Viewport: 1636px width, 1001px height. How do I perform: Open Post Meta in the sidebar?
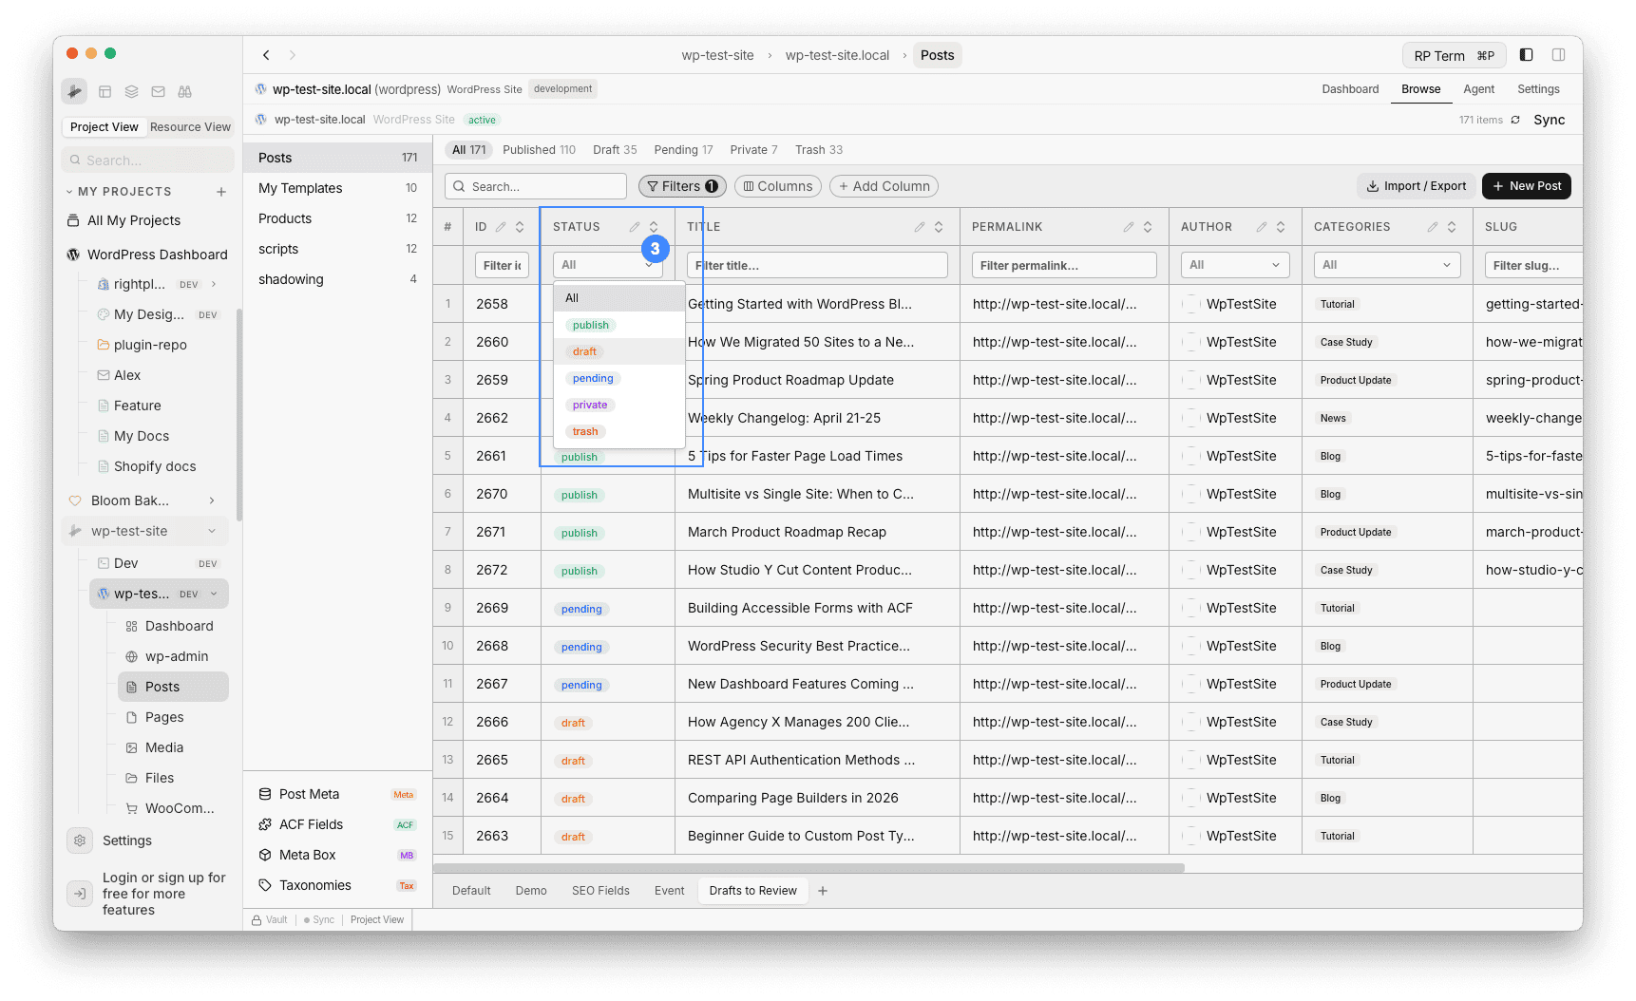[x=337, y=794]
